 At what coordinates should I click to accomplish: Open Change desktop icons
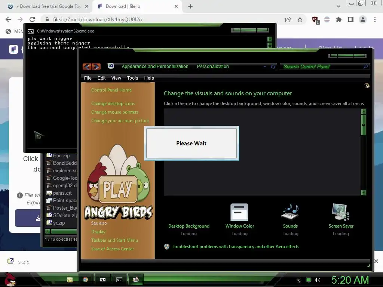coord(113,104)
